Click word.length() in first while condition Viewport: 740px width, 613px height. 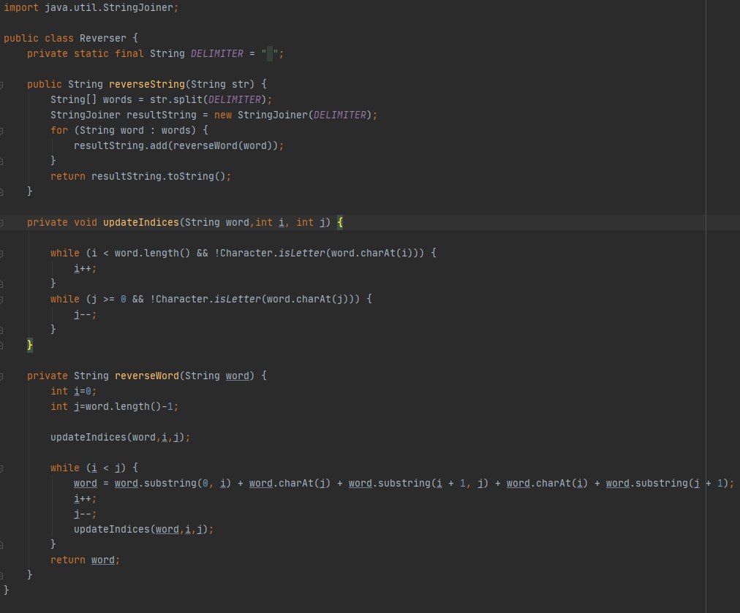click(x=152, y=254)
